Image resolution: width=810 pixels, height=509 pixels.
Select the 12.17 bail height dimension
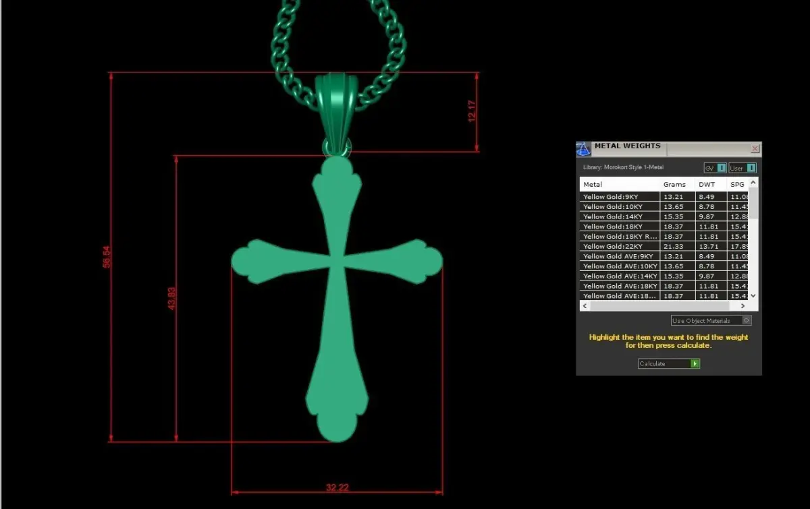tap(472, 111)
